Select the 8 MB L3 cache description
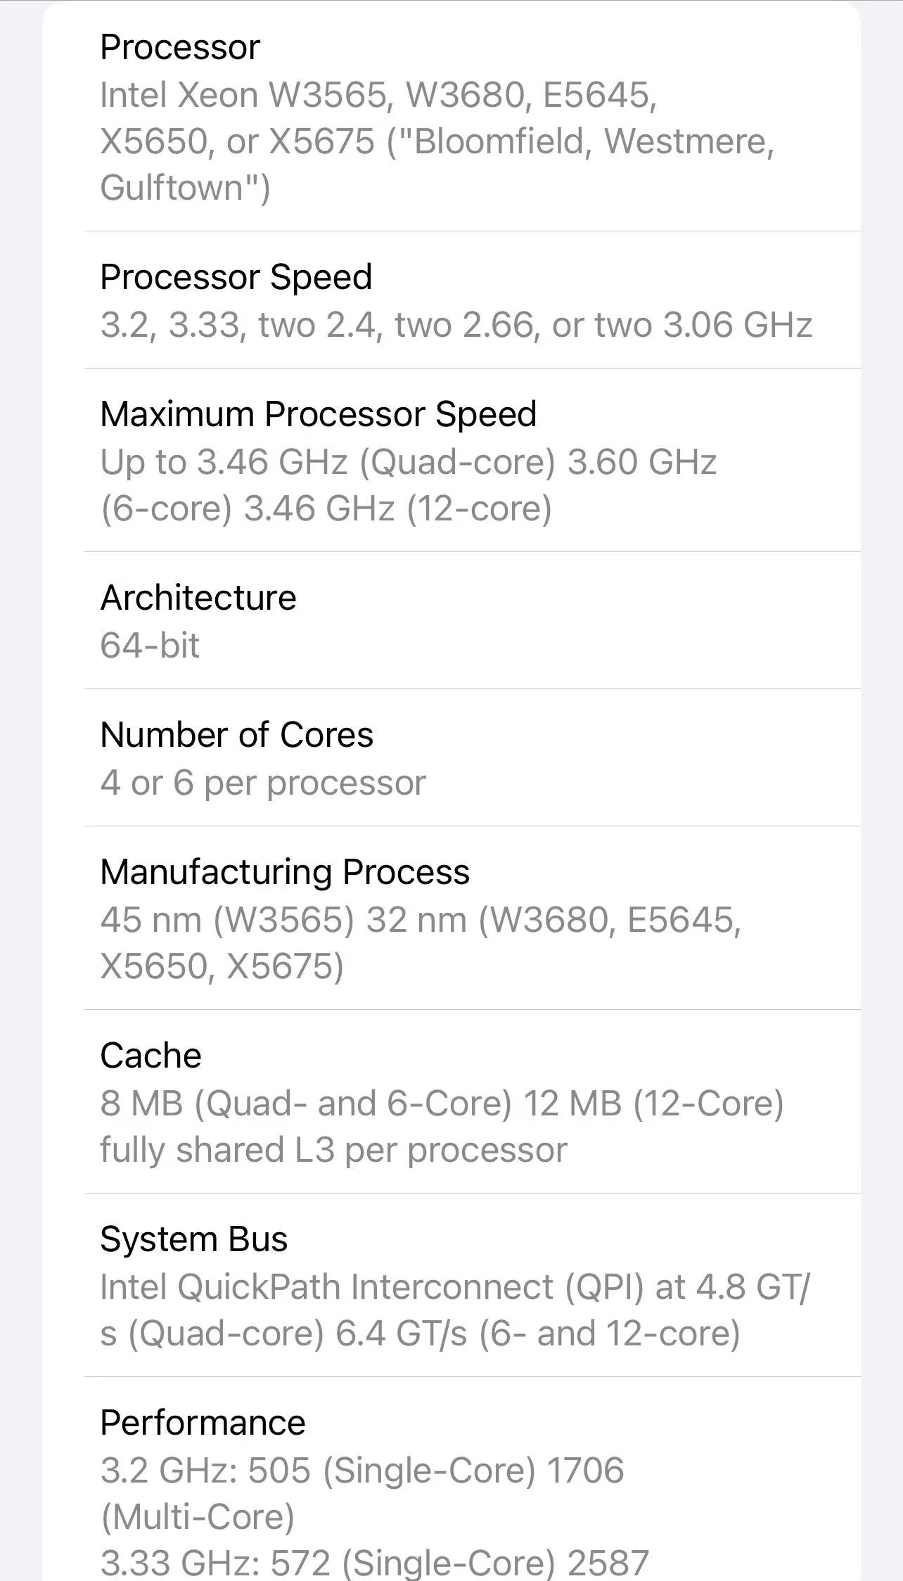Viewport: 903px width, 1581px height. tap(442, 1127)
